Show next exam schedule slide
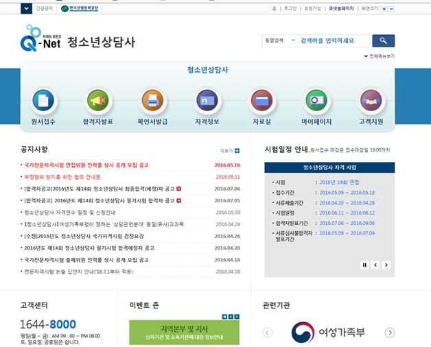Screen dimensions: 431x347 pyautogui.click(x=386, y=265)
